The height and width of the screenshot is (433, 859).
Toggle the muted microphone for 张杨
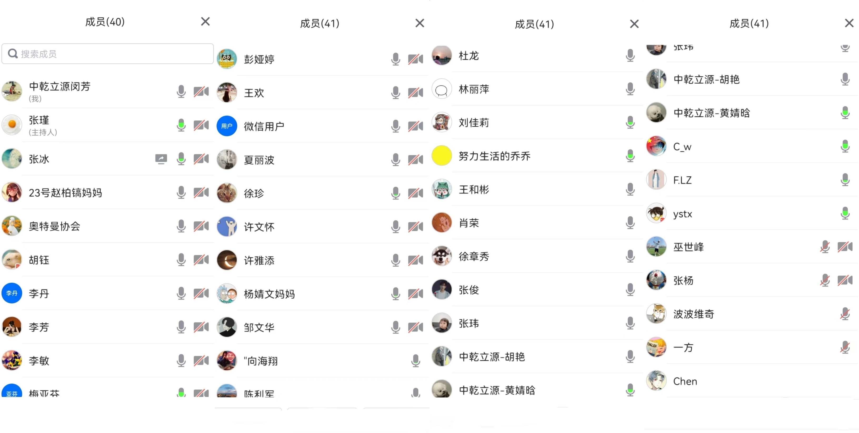tap(825, 281)
